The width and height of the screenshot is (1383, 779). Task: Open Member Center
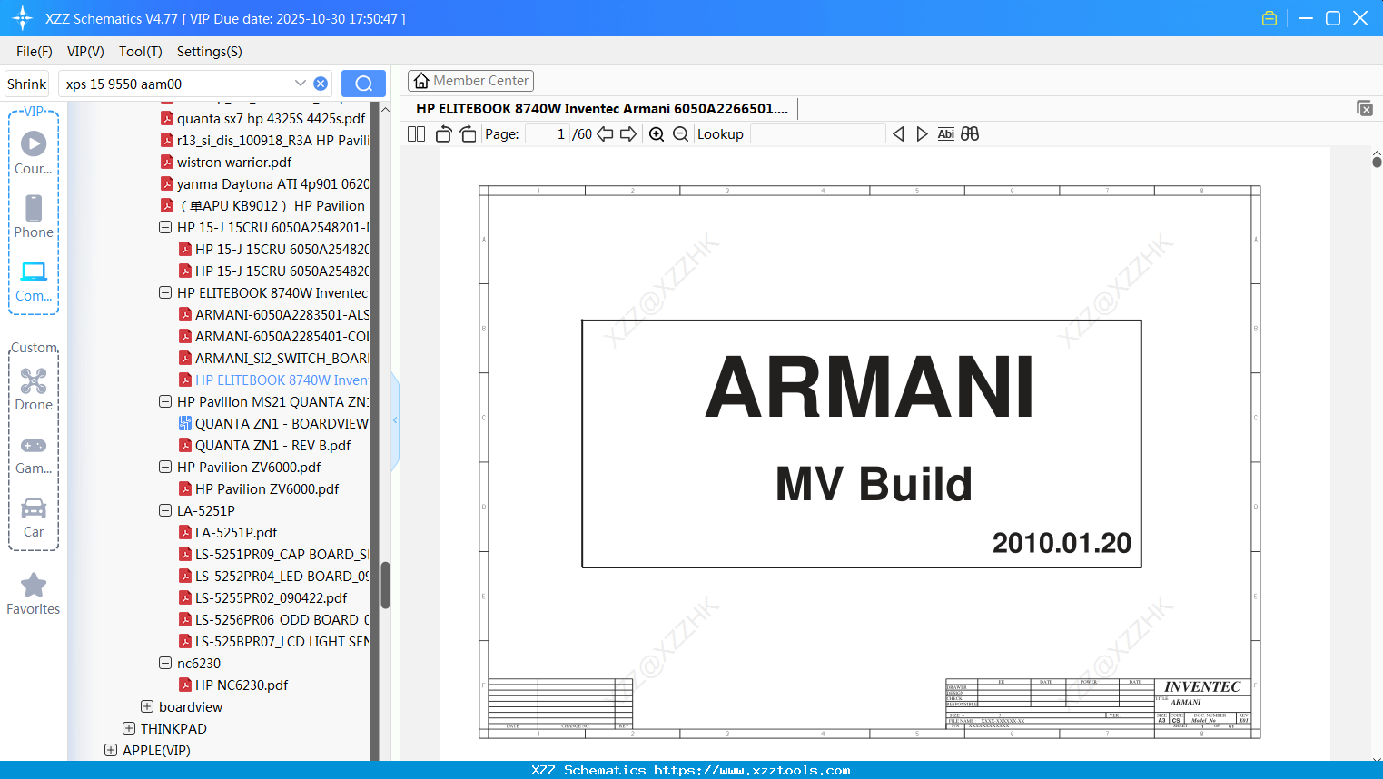pyautogui.click(x=470, y=81)
